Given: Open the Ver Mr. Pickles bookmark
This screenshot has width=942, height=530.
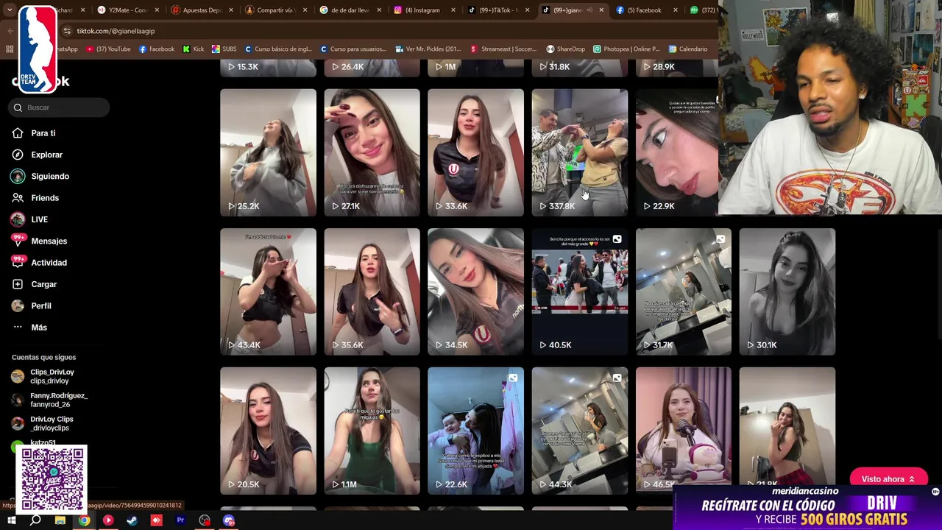Looking at the screenshot, I should (428, 49).
